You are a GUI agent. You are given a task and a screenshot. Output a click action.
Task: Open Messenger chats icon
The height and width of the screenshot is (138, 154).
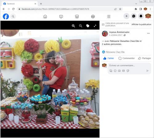tap(134, 16)
